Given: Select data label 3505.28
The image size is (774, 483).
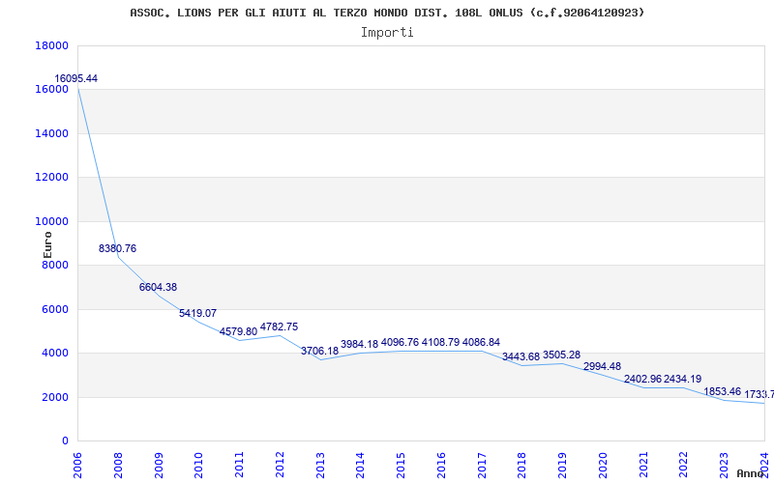Looking at the screenshot, I should point(562,355).
